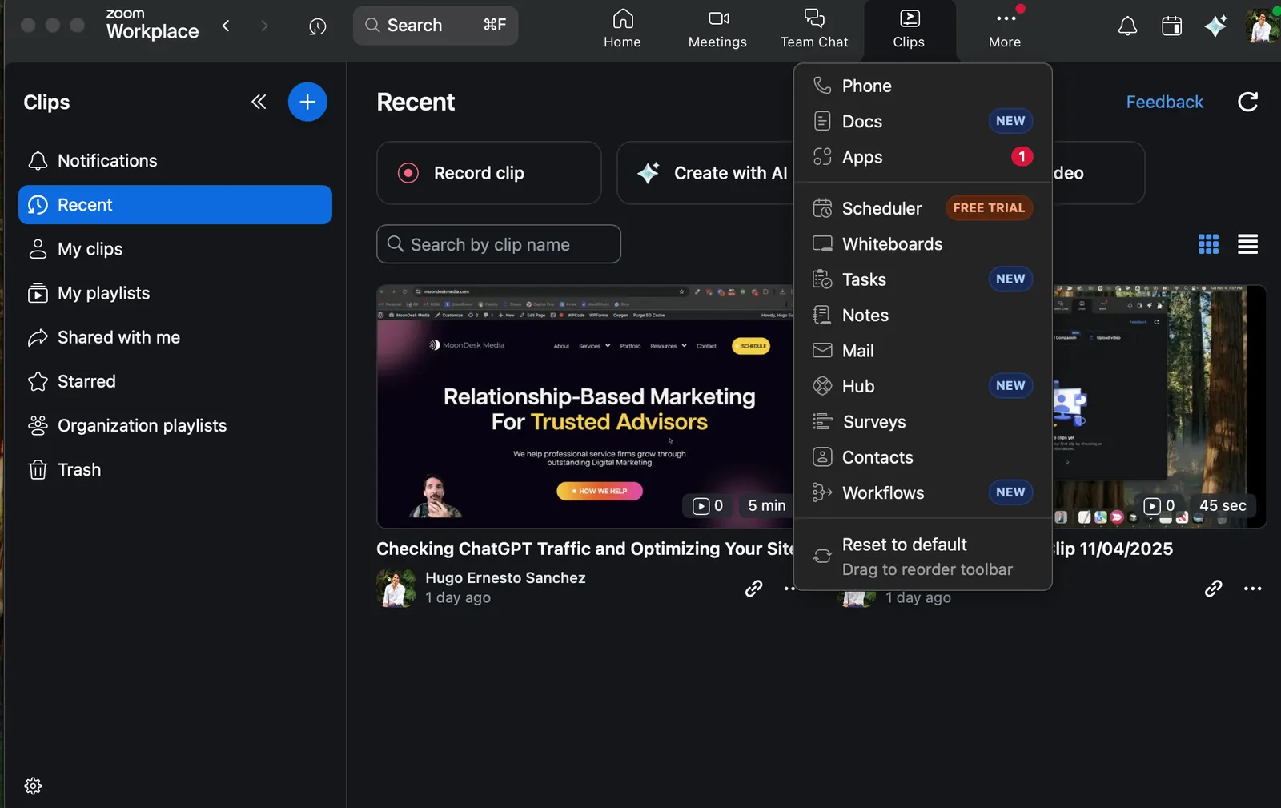Launch the AI Companion sparkle icon

click(x=1215, y=26)
